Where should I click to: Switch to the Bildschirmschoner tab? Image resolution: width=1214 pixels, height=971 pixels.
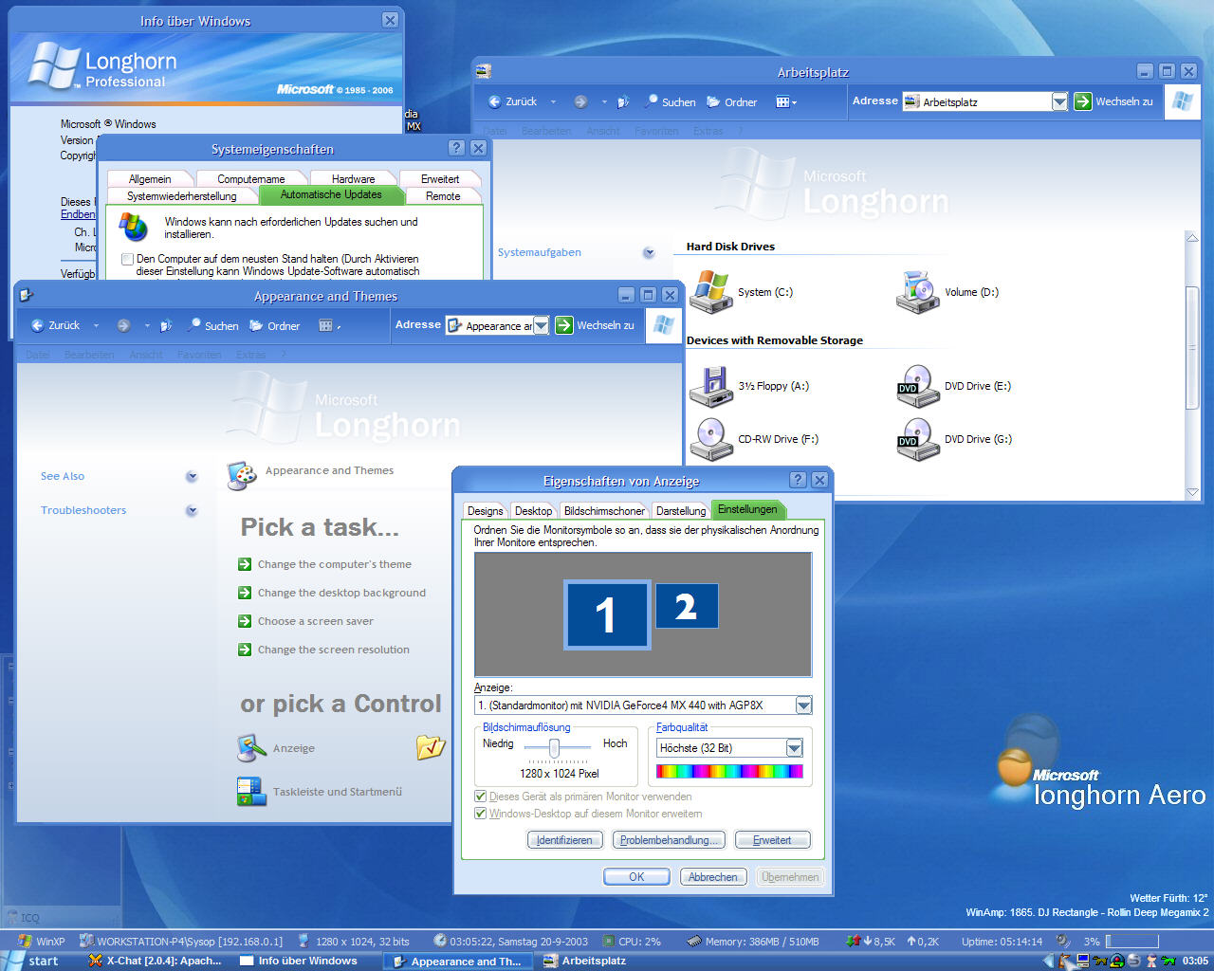tap(604, 510)
